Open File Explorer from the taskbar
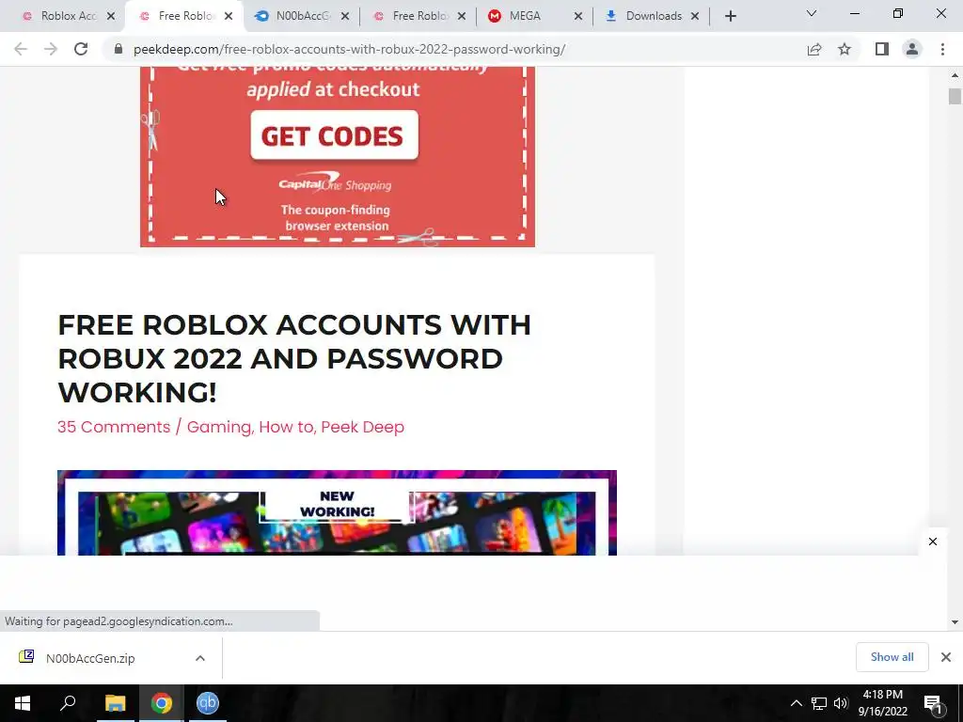This screenshot has width=963, height=722. tap(115, 703)
